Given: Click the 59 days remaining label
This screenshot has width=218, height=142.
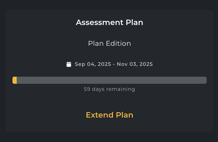Looking at the screenshot, I should (x=109, y=89).
